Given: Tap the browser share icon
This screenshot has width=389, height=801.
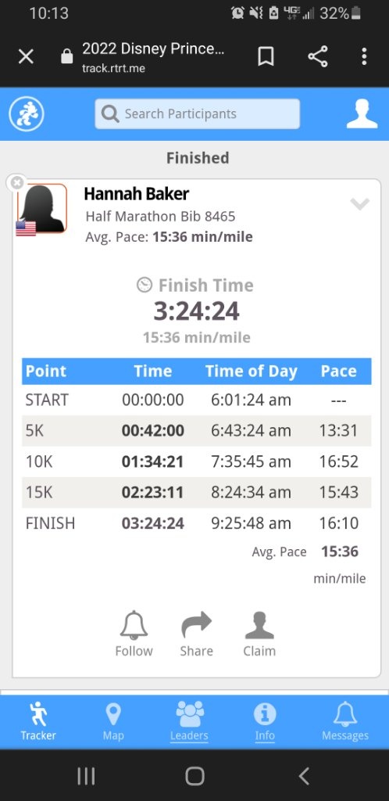Looking at the screenshot, I should [318, 56].
